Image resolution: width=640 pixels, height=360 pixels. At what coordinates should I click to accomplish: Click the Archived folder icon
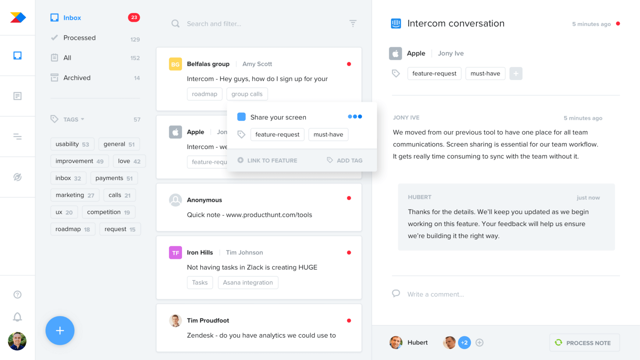click(54, 77)
